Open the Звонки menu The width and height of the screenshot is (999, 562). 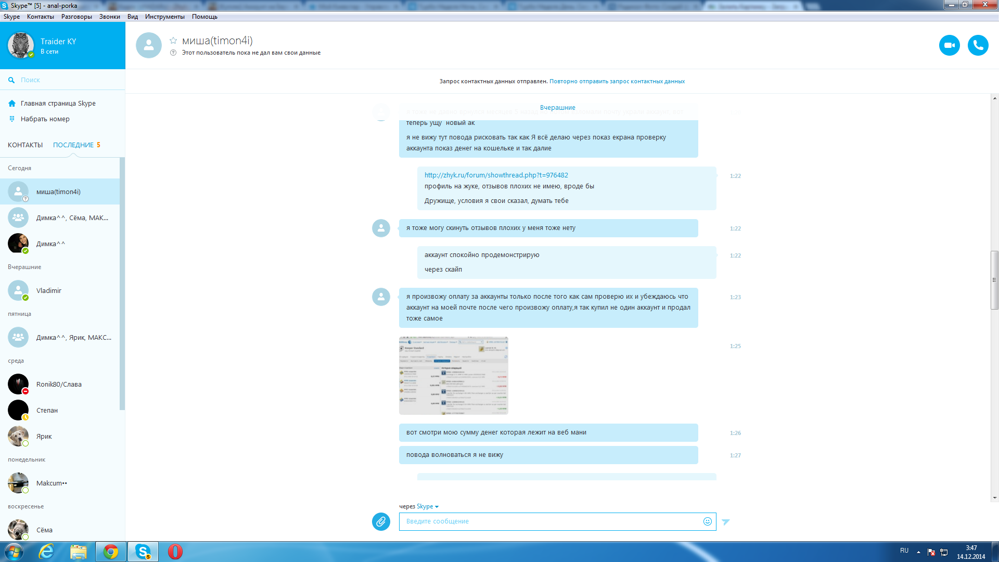tap(110, 17)
